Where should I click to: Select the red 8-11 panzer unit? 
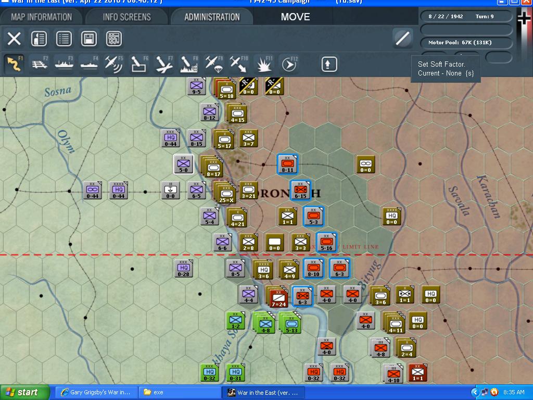pyautogui.click(x=287, y=164)
